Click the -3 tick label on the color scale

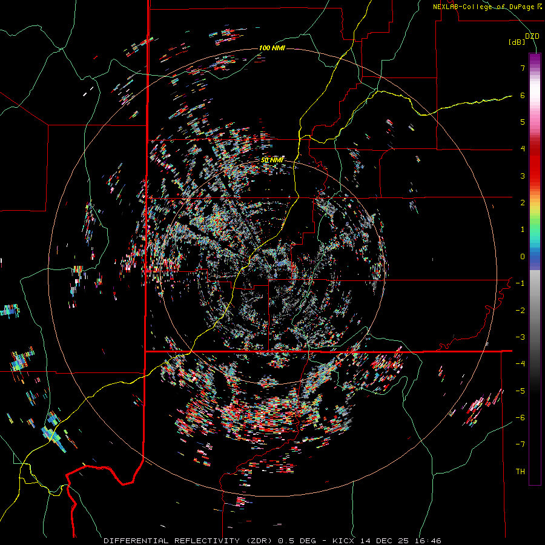[x=520, y=337]
